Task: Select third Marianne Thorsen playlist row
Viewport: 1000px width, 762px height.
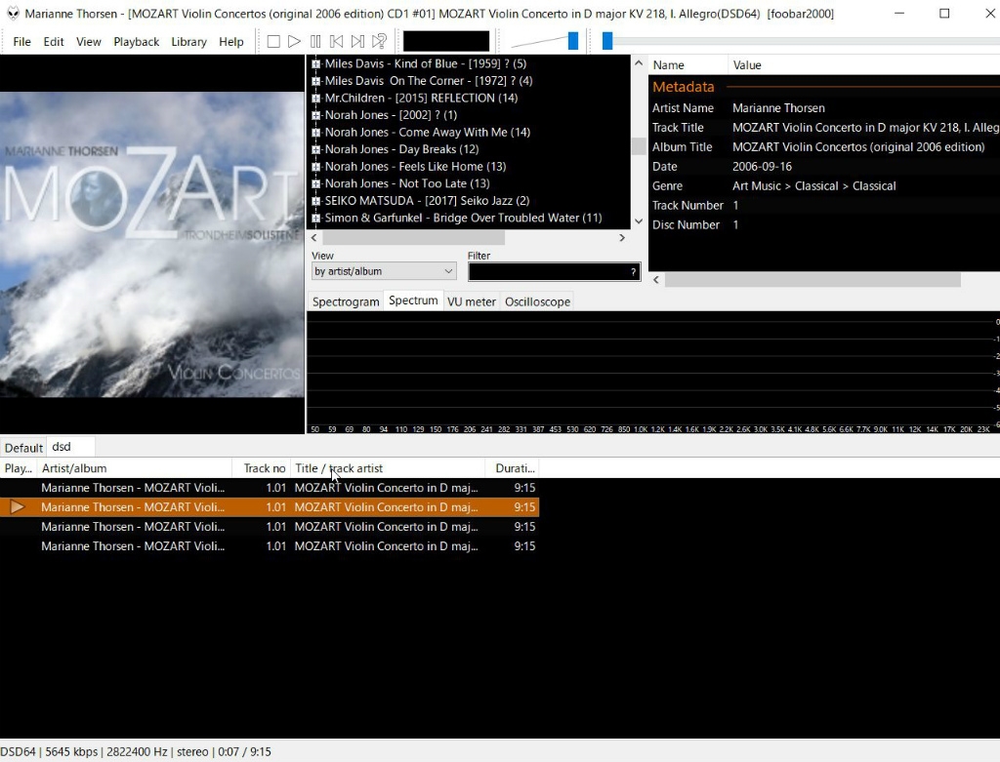Action: [270, 527]
